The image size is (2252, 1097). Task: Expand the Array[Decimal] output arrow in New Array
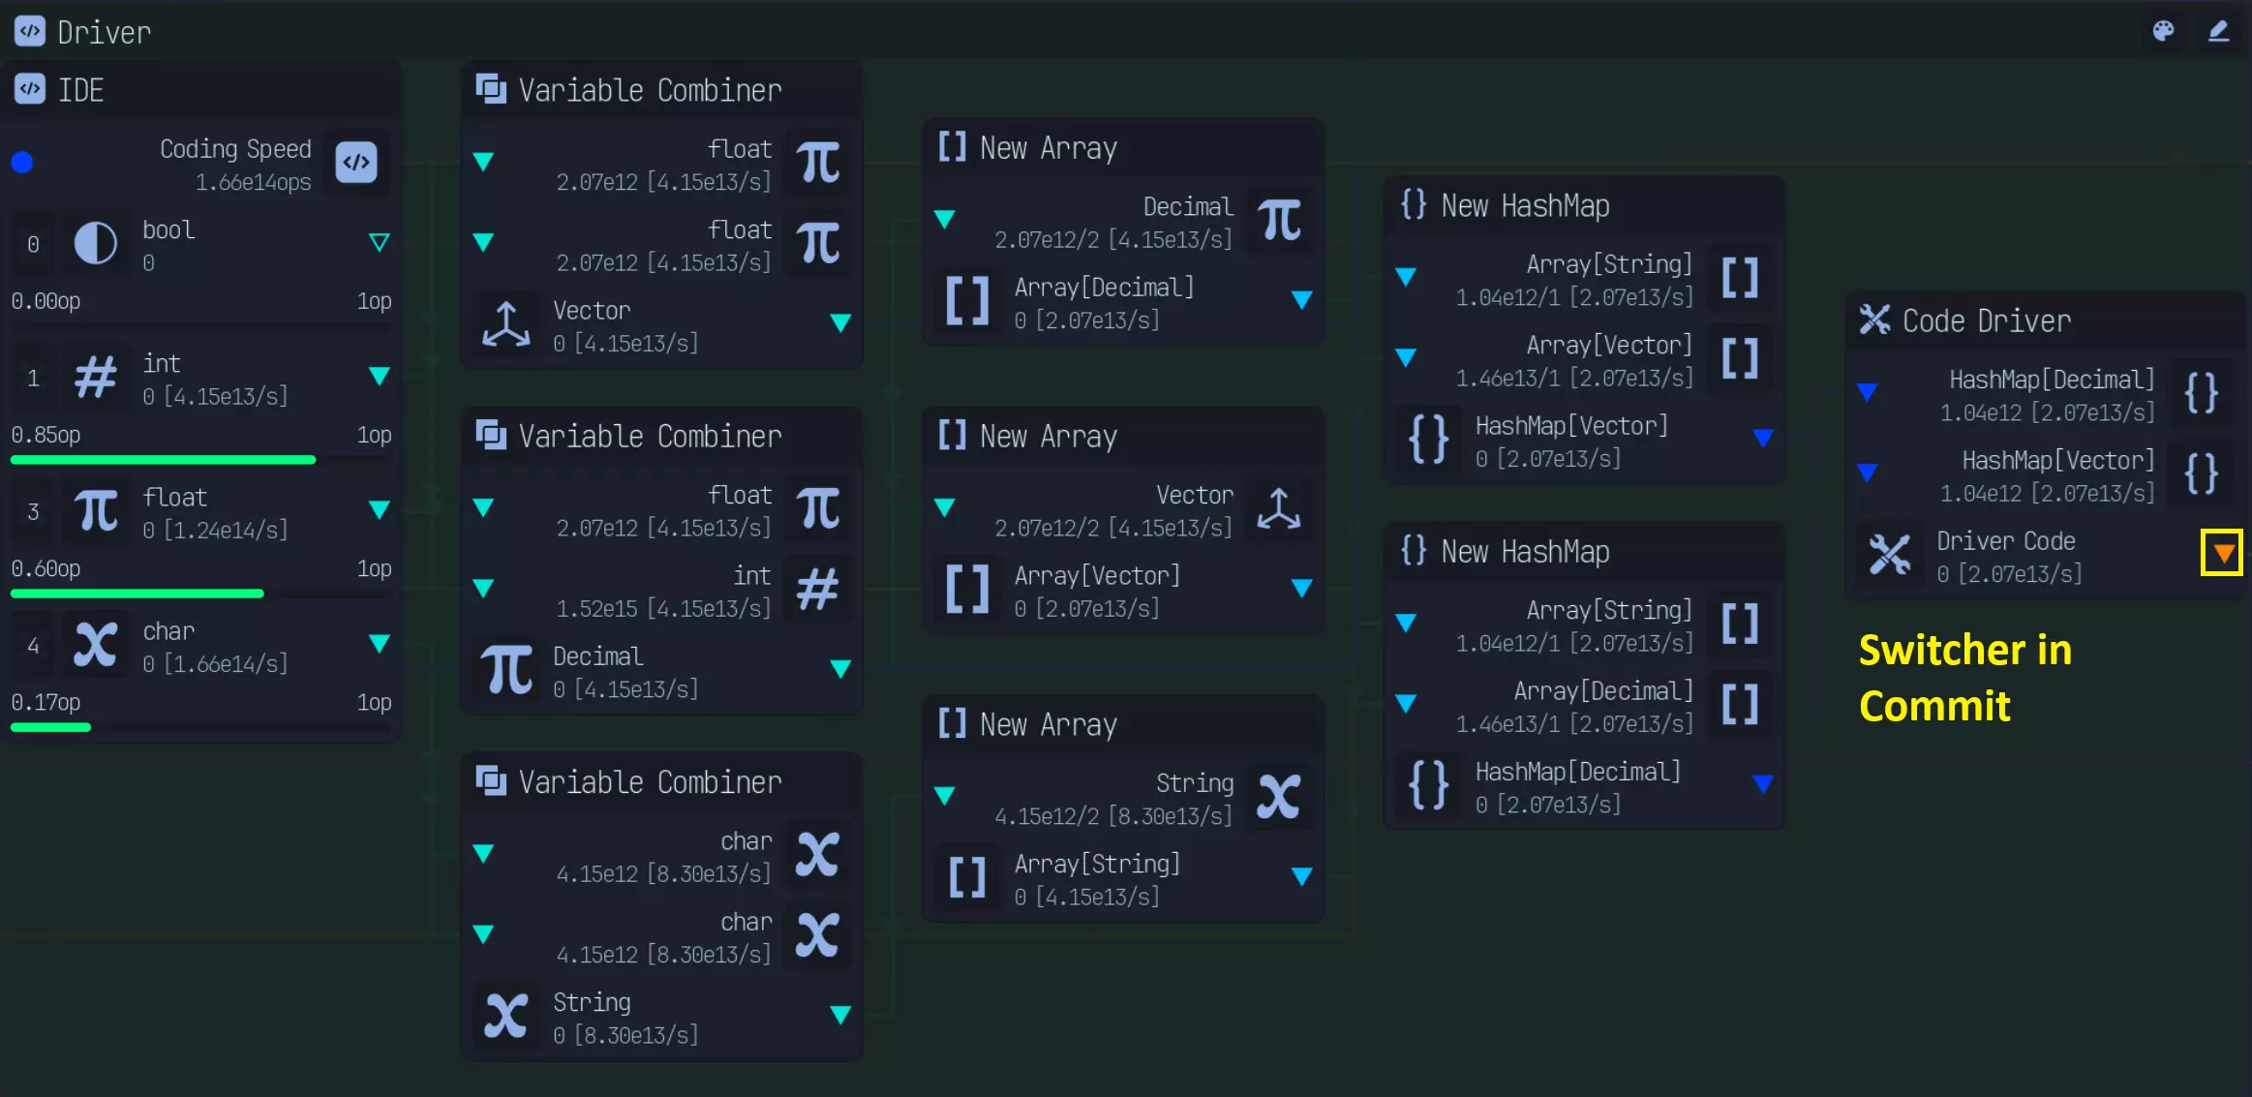point(1302,300)
